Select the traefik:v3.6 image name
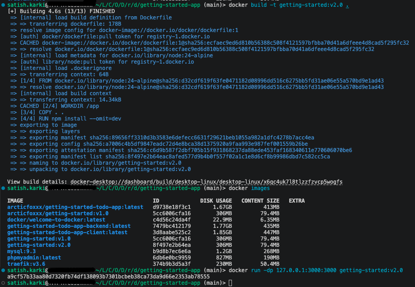415x287 pixels. coord(26,264)
